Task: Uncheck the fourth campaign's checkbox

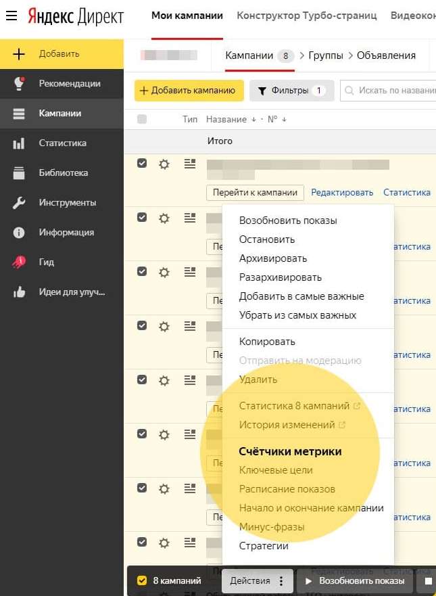Action: pos(142,325)
